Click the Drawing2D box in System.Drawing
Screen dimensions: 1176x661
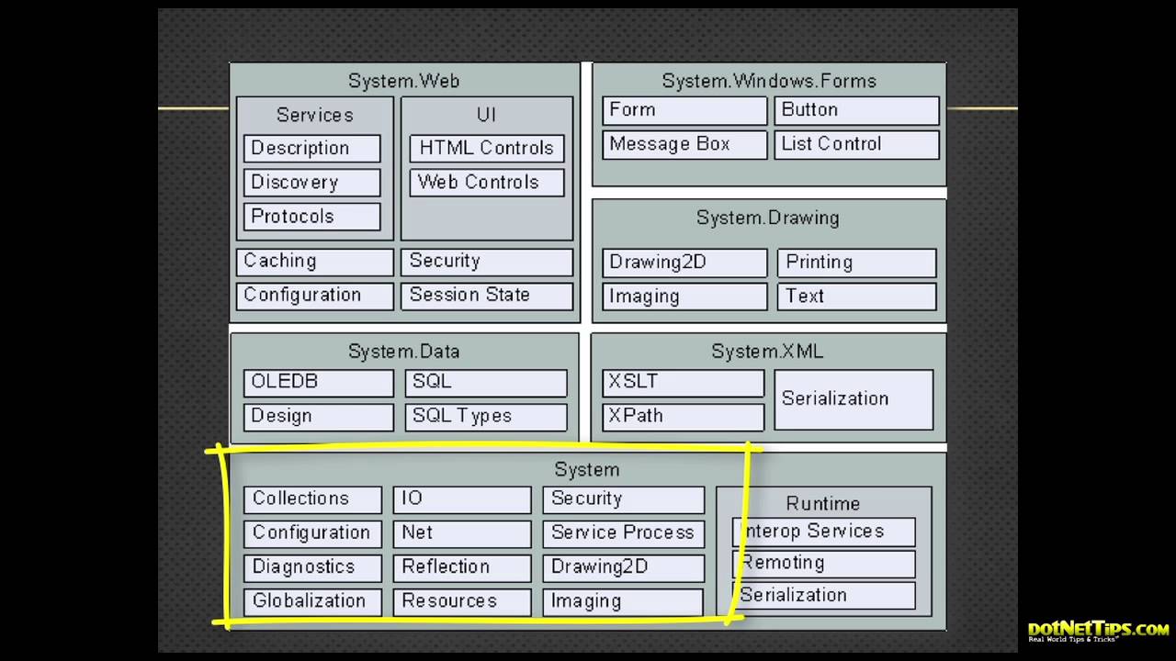[684, 263]
